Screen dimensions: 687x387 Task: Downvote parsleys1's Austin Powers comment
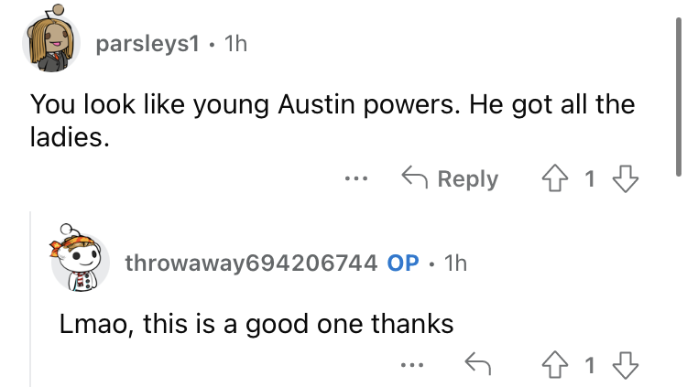(626, 178)
